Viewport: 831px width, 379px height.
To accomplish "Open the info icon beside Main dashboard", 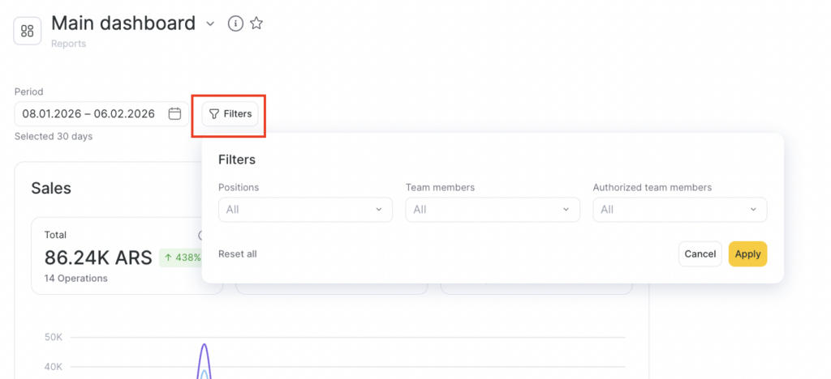I will click(x=235, y=23).
